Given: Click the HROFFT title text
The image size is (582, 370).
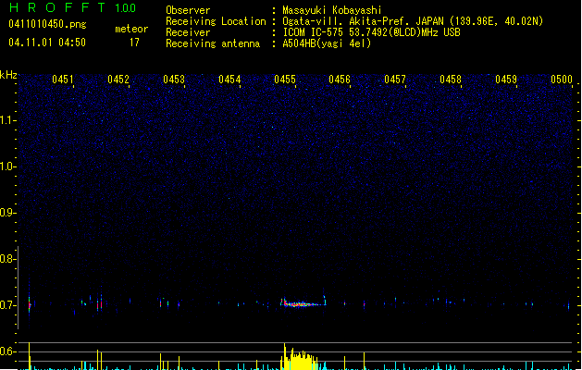Looking at the screenshot, I should 54,8.
